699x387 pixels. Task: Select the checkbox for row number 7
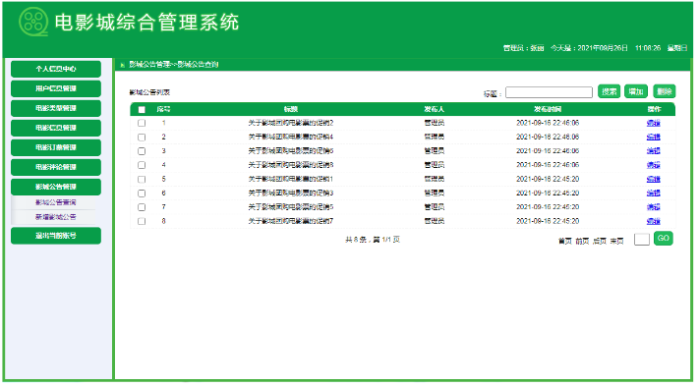pyautogui.click(x=142, y=207)
